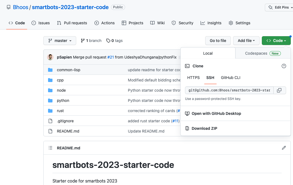Click the repository icon beside Bhoos

(x=9, y=7)
